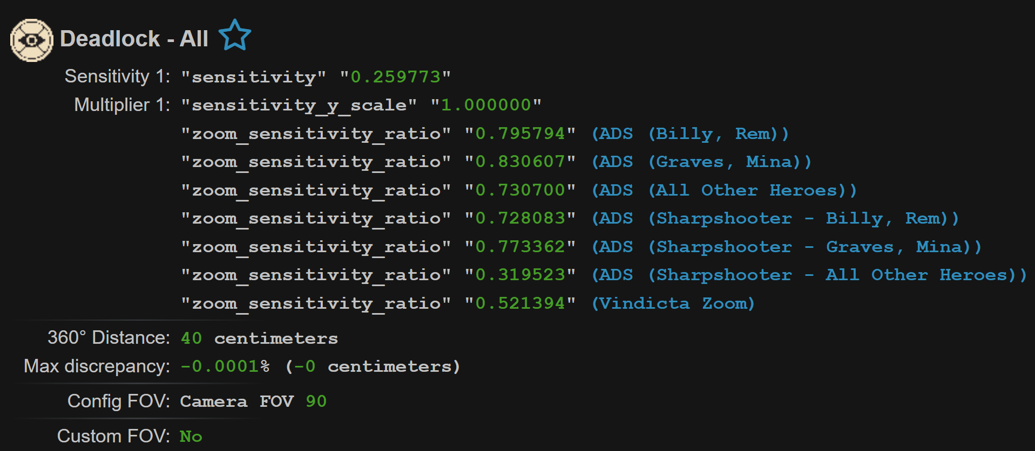
Task: Select the 360° distance value 40
Action: (191, 338)
